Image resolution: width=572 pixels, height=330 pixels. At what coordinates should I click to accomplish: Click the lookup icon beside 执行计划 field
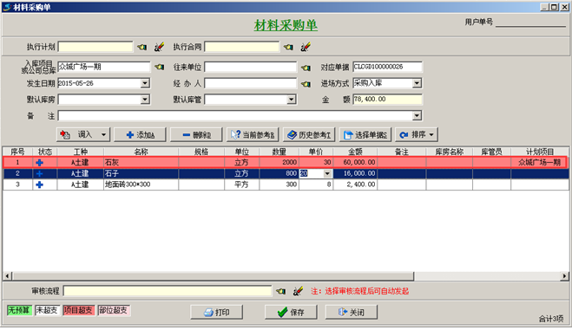[141, 47]
